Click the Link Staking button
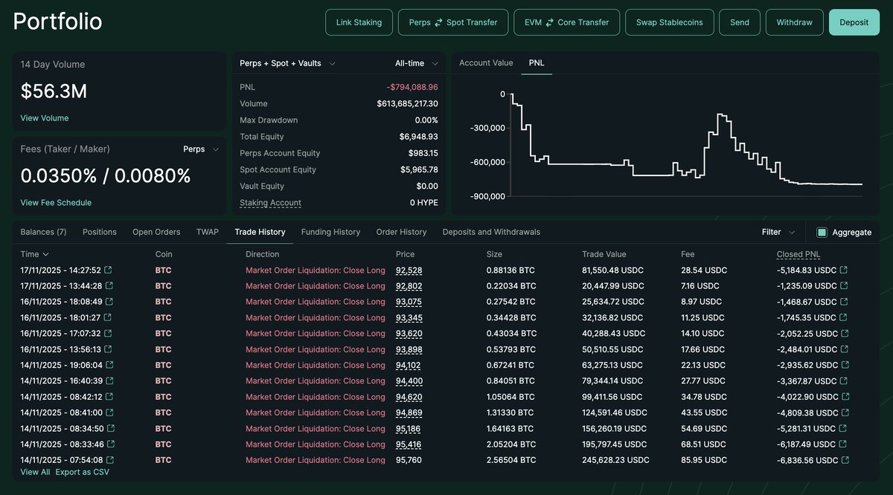The image size is (893, 495). tap(359, 22)
